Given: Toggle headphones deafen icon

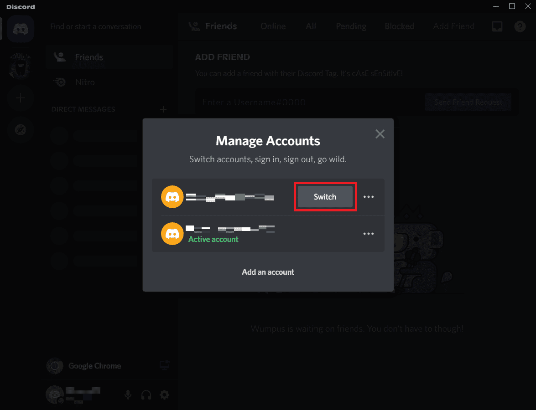Looking at the screenshot, I should click(x=146, y=395).
